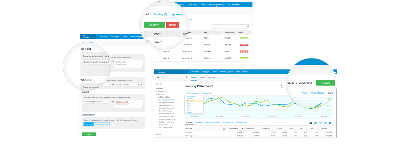The image size is (400, 153).
Task: Click Inventory in the rules window nav
Action: (x=103, y=36)
